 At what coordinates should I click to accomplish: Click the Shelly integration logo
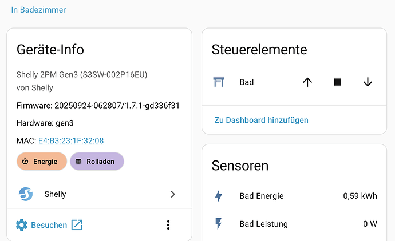point(26,194)
